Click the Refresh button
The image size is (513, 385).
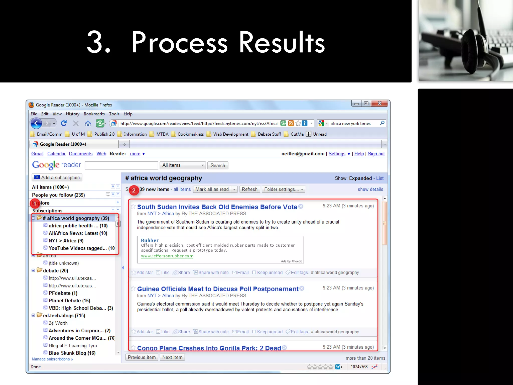[x=249, y=189]
